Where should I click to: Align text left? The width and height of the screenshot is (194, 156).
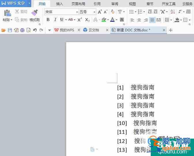[x=132, y=20]
